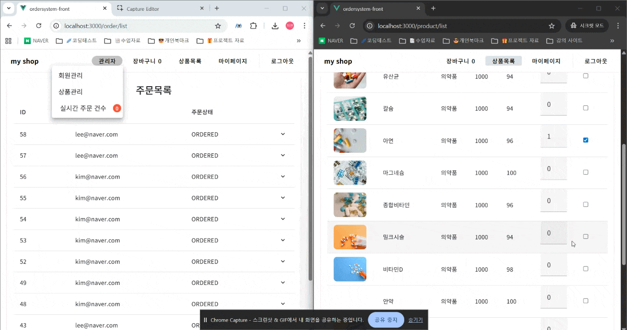Close the Capture Editor tab
The height and width of the screenshot is (330, 627).
pyautogui.click(x=203, y=8)
